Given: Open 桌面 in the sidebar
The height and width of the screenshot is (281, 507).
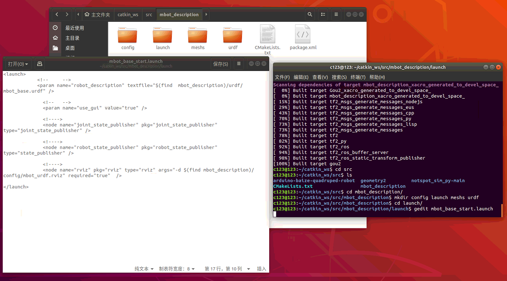Looking at the screenshot, I should click(70, 48).
